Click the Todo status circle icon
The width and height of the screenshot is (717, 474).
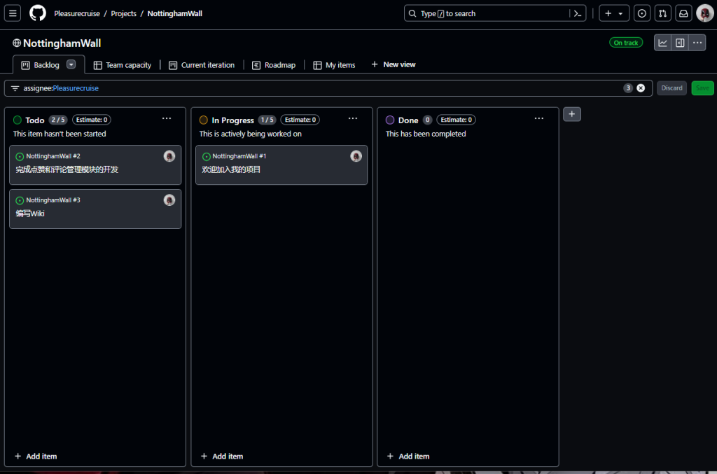coord(18,120)
